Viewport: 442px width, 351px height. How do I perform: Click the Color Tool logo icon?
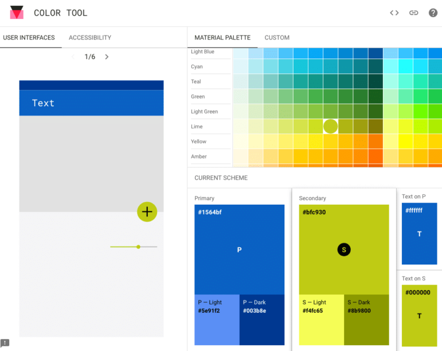click(17, 13)
